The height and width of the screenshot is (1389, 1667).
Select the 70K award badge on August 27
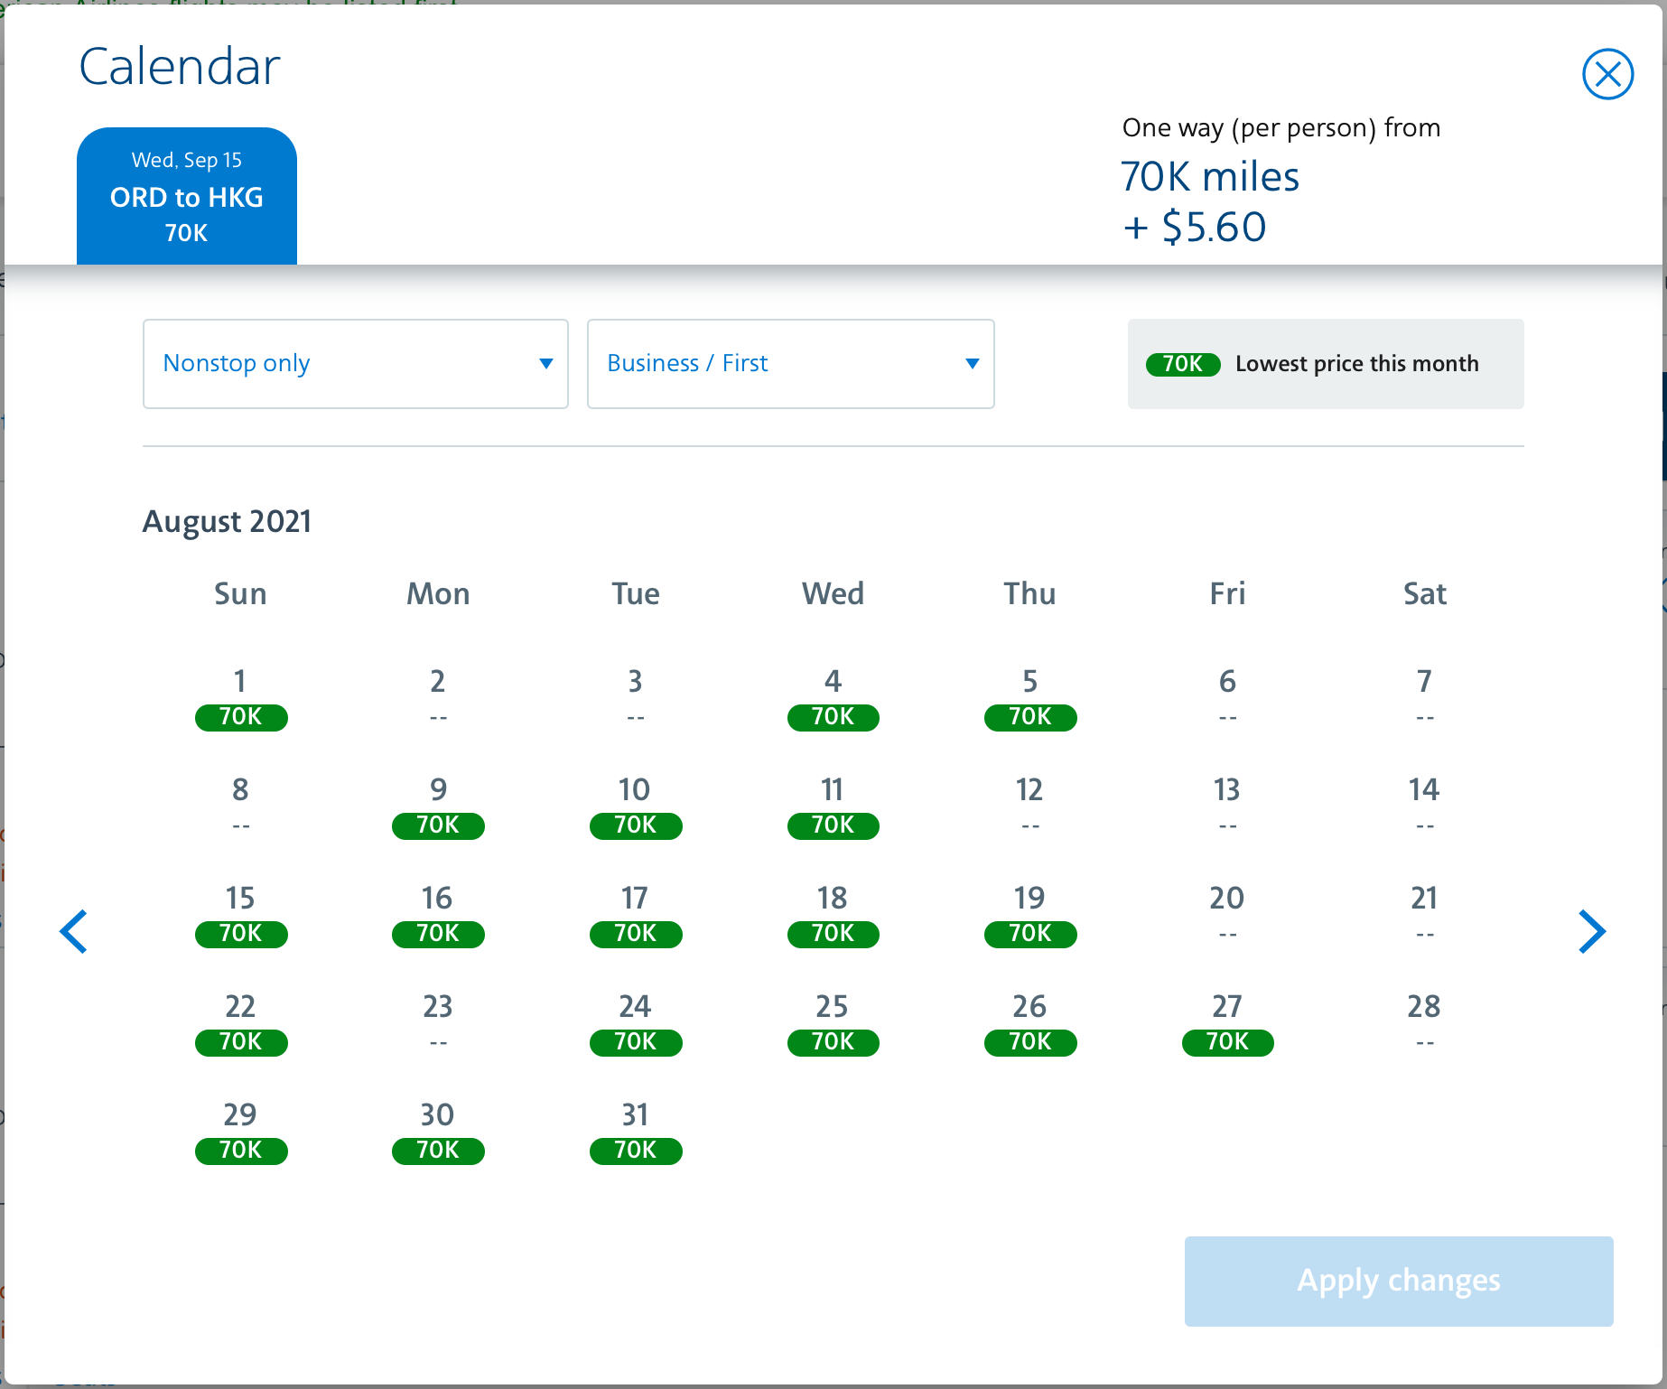(1226, 1042)
